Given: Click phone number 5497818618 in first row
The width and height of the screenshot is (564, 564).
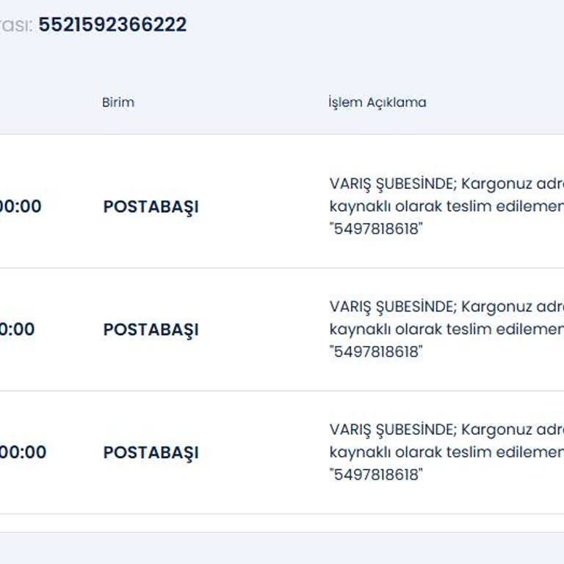Looking at the screenshot, I should point(378,229).
